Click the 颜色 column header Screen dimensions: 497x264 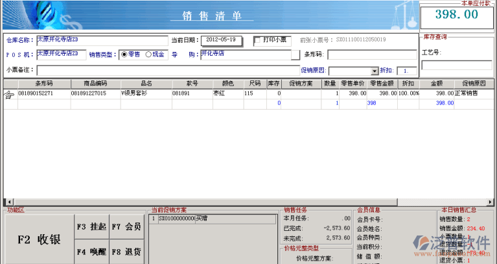click(x=228, y=84)
